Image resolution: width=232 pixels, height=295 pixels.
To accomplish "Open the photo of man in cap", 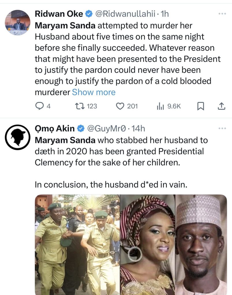I will 201,245.
